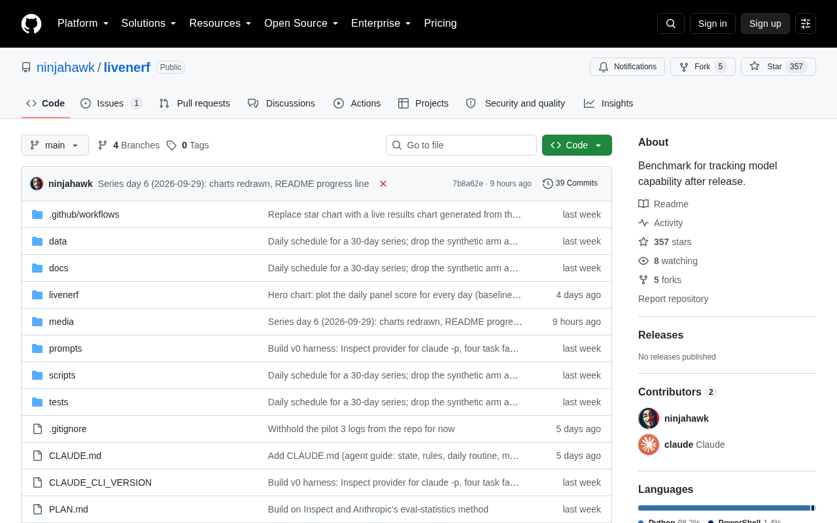837x523 pixels.
Task: Switch to the Issues tab
Action: point(112,103)
